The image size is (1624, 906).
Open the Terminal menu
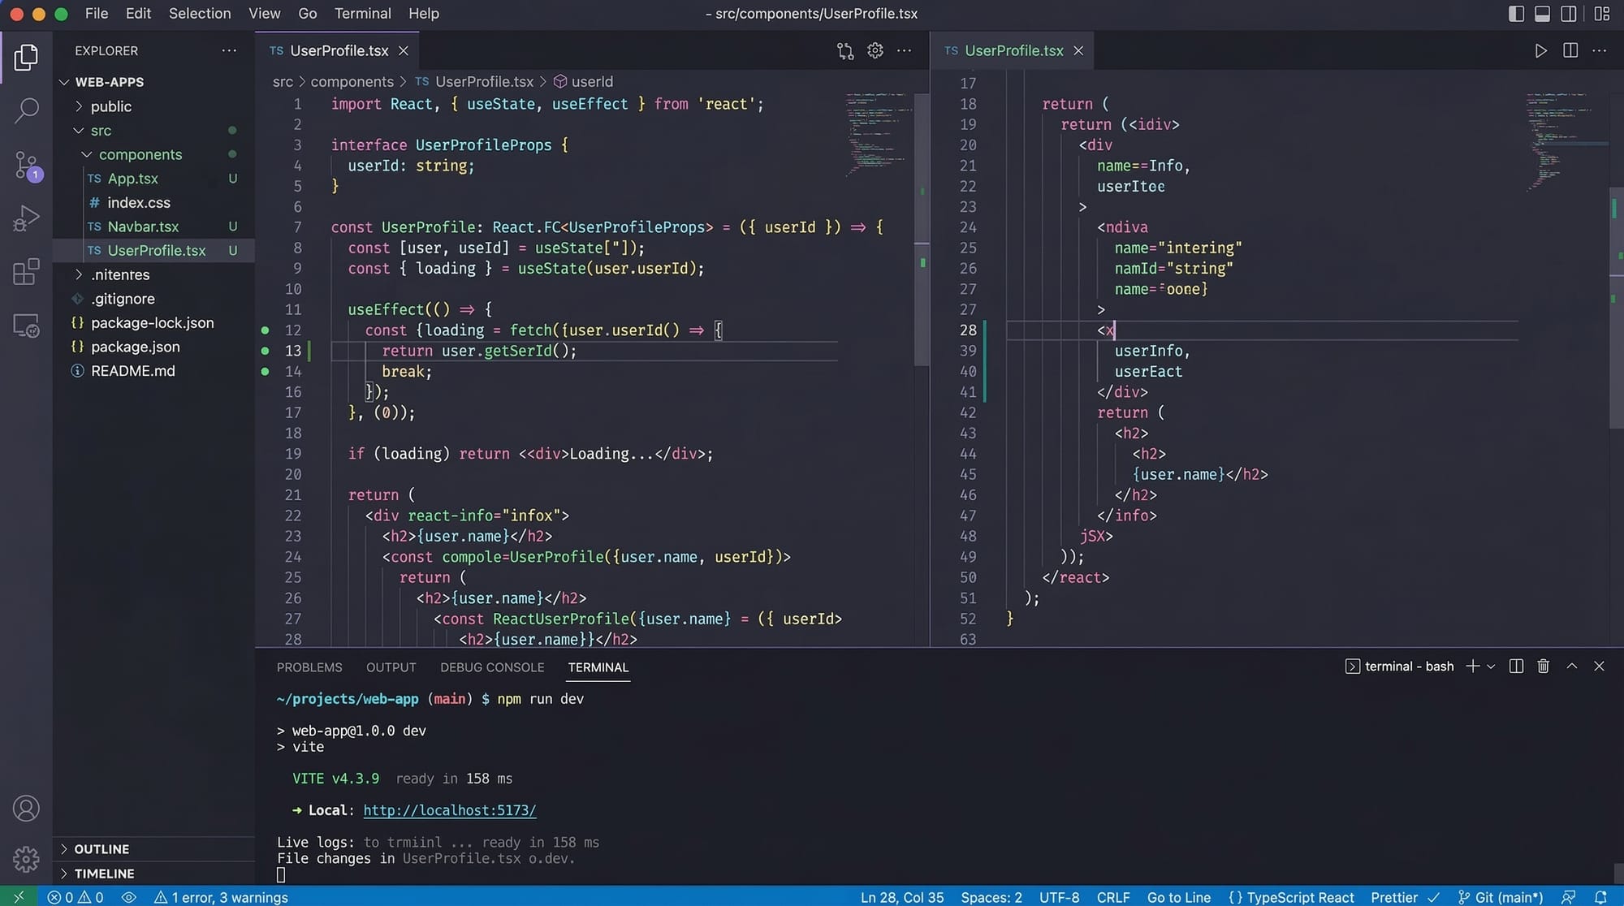362,13
